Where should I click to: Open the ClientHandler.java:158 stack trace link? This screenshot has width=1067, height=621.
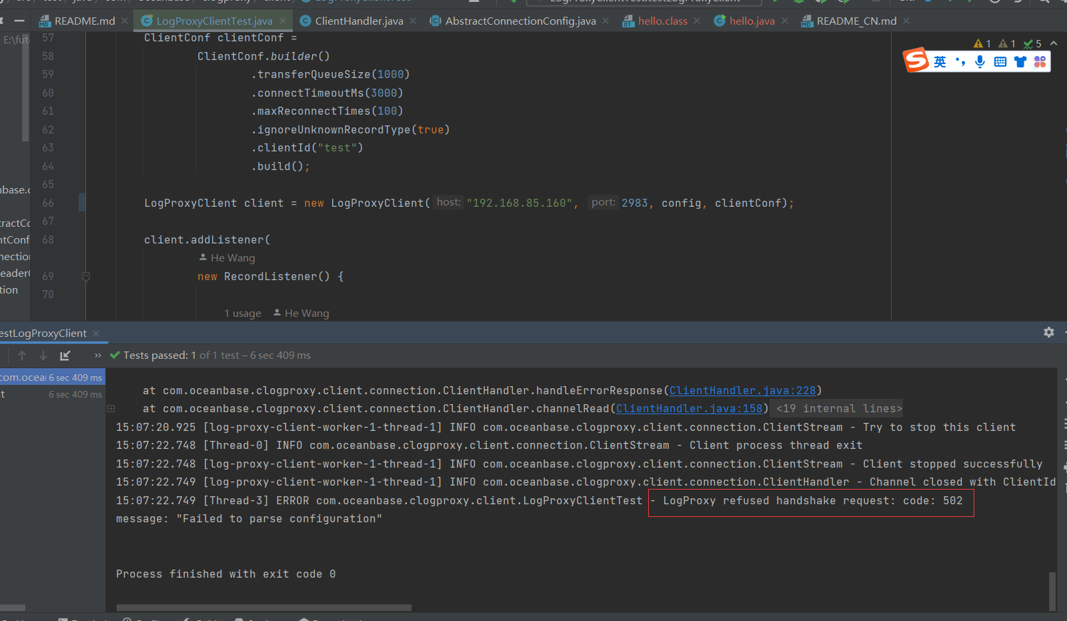(689, 408)
